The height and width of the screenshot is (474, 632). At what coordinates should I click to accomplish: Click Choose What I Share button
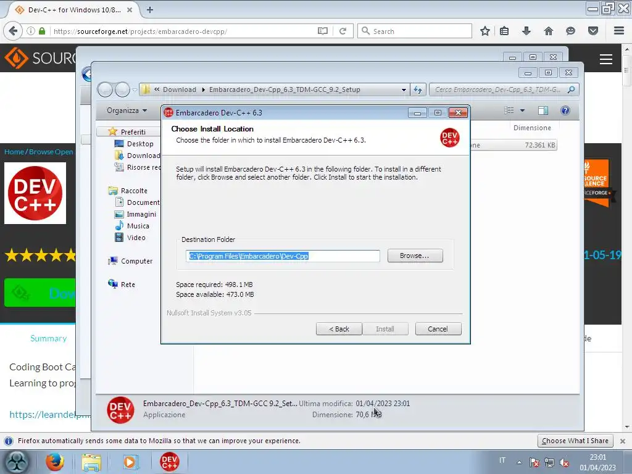pos(575,441)
